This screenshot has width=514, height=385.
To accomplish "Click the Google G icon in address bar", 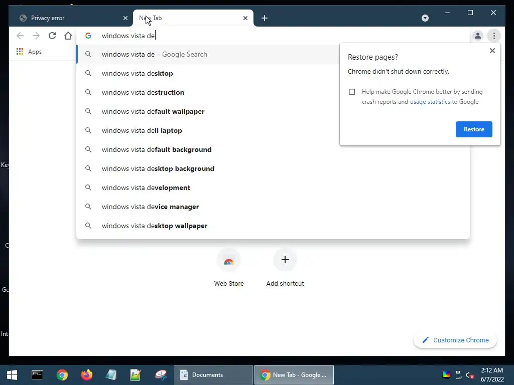I will click(x=88, y=36).
